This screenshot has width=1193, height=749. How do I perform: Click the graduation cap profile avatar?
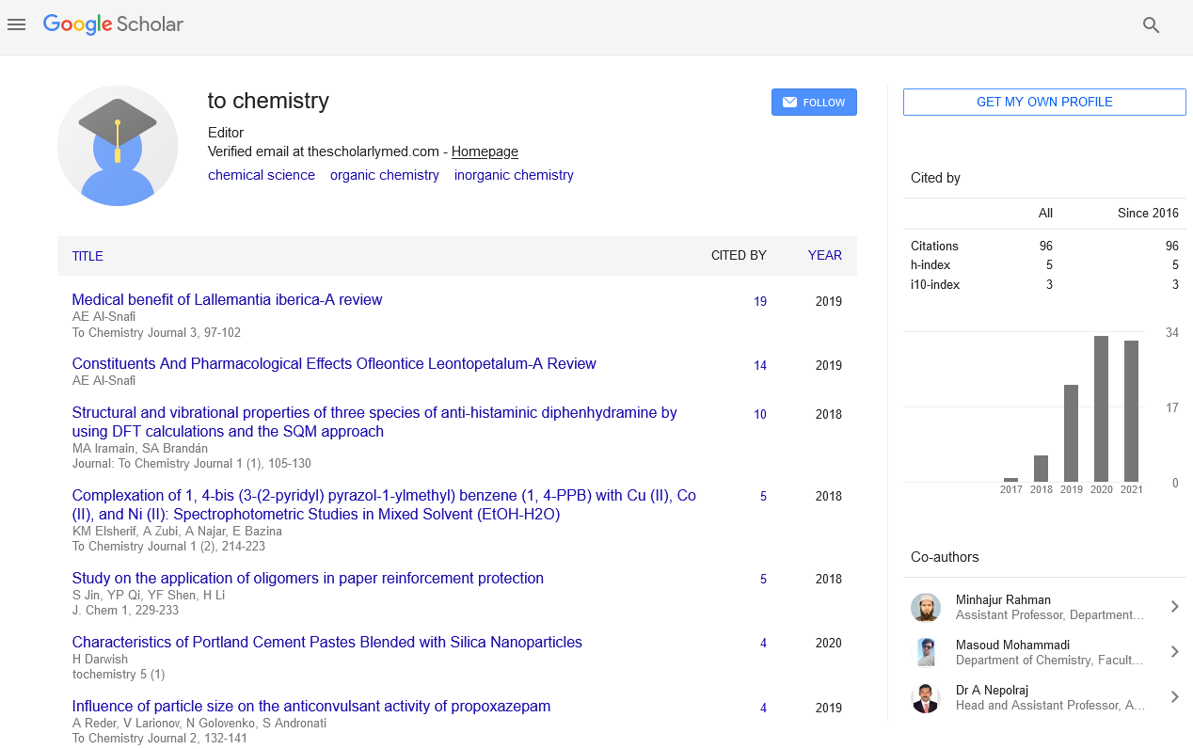pos(118,146)
